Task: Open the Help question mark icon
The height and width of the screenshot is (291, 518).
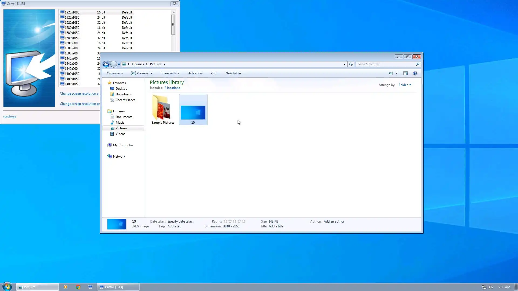Action: pos(415,73)
